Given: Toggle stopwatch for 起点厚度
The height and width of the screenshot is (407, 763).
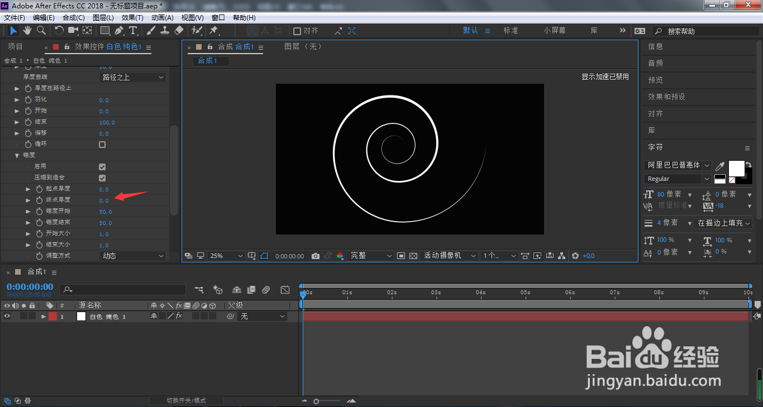Looking at the screenshot, I should click(39, 189).
